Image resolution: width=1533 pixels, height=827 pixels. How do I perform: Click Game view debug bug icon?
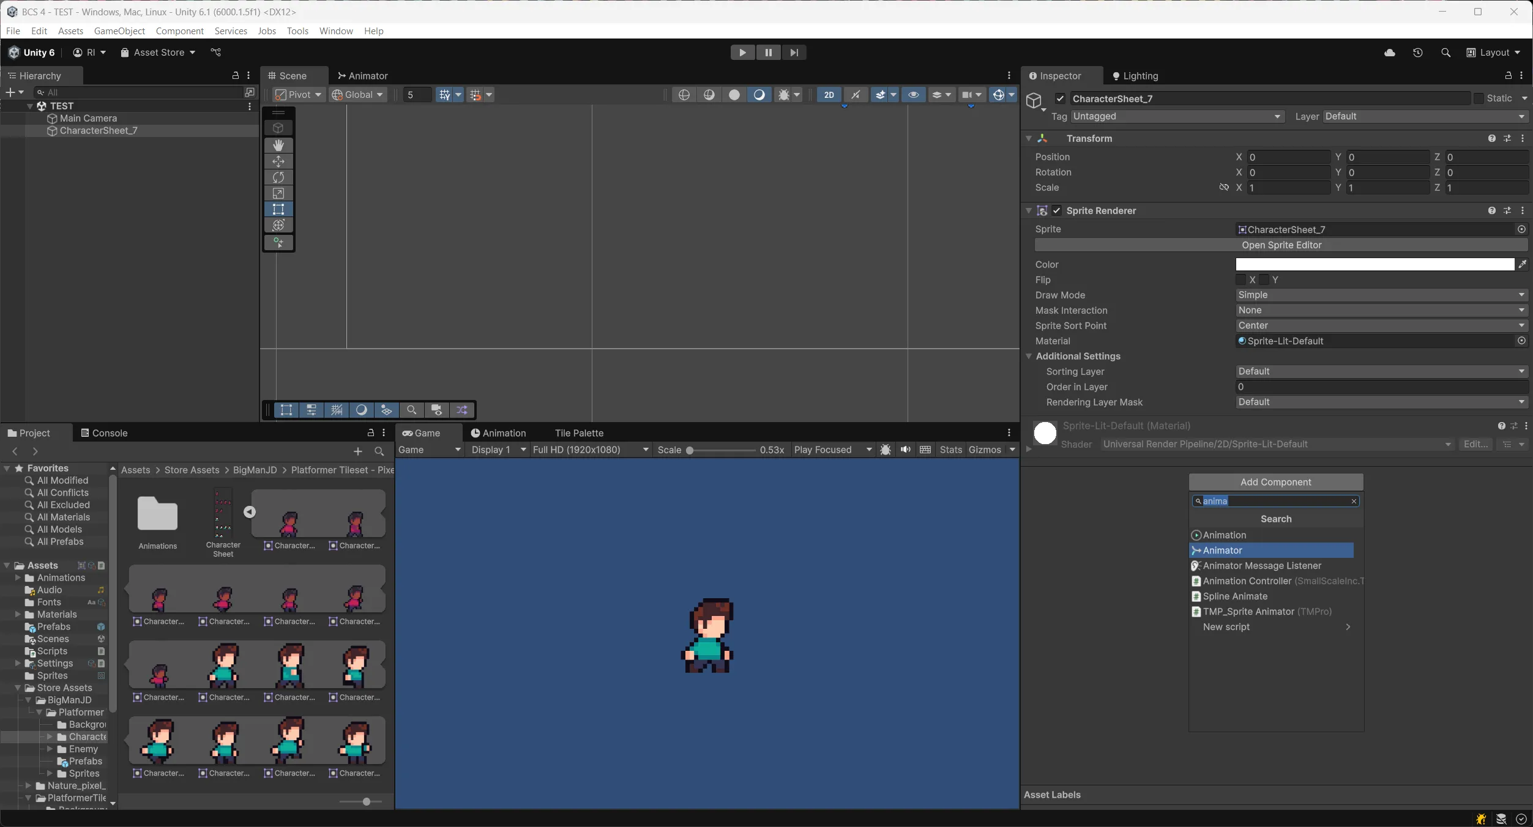point(885,450)
